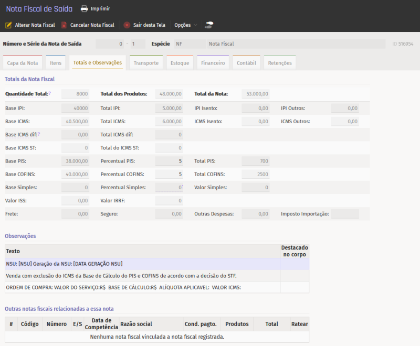Open the Opções dropdown menu
Viewport: 420px width, 346px height.
185,25
